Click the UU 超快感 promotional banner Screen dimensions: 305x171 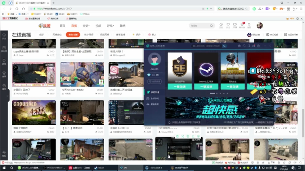pos(219,108)
